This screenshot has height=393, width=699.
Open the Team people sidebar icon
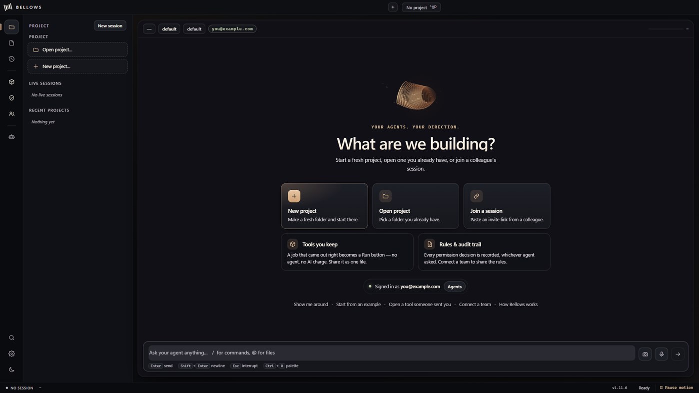11,114
